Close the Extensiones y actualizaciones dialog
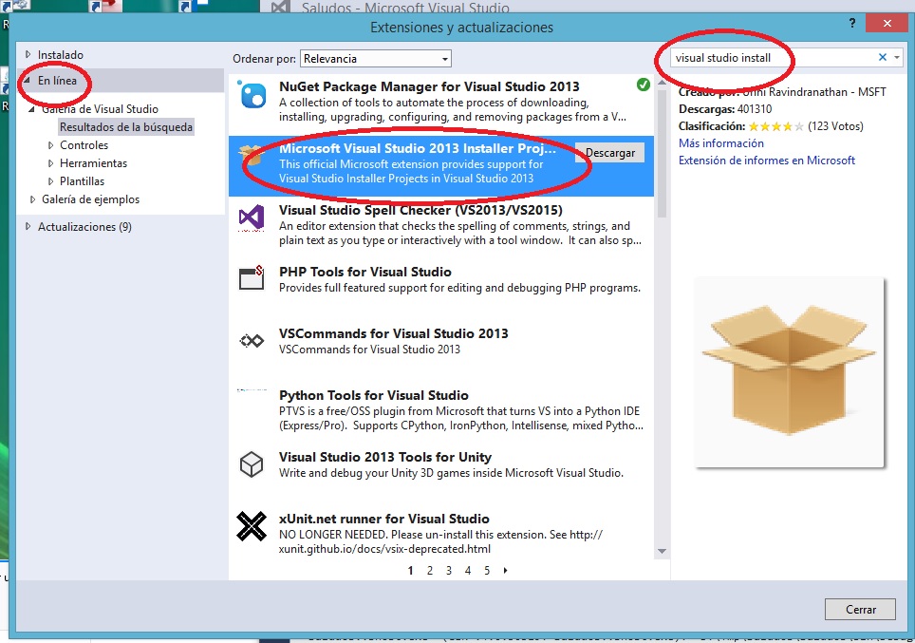This screenshot has width=915, height=643. [x=887, y=24]
